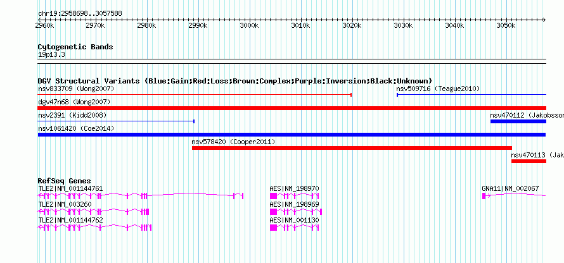This screenshot has width=564, height=263.
Task: Click the 3050k ruler tick label
Action: 506,26
